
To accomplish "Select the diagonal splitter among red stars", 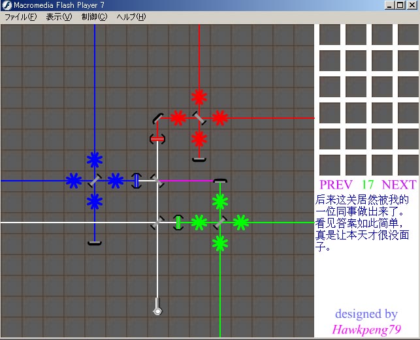I will click(x=199, y=118).
